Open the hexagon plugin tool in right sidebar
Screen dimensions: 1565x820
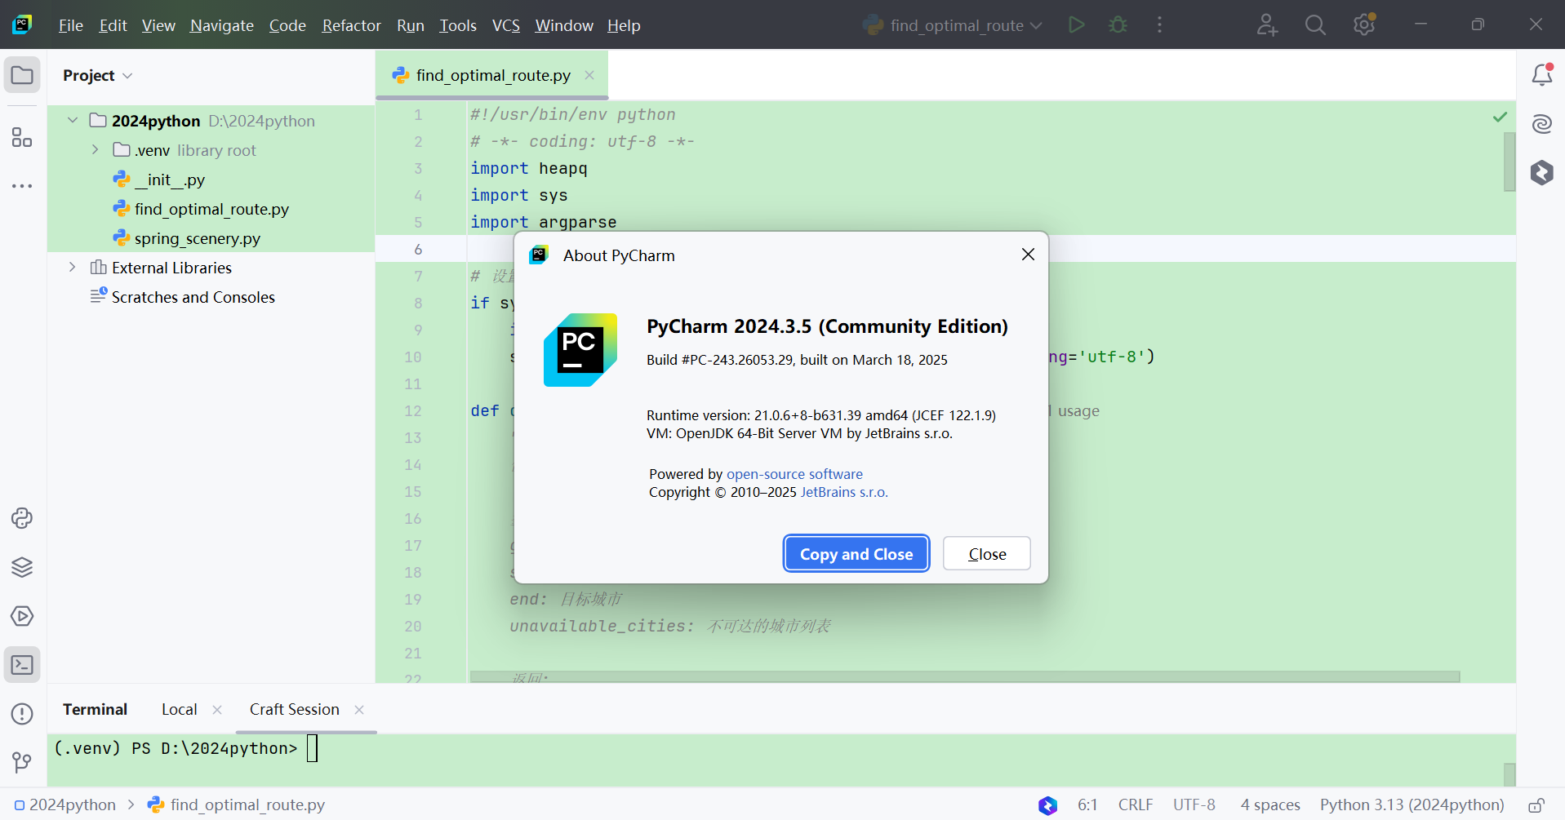point(1541,172)
